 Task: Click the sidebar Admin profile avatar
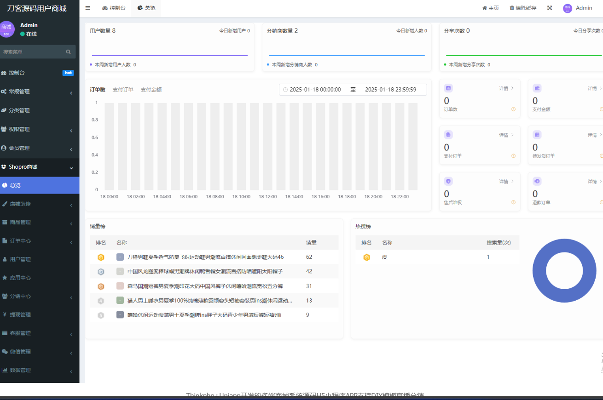(x=6, y=29)
